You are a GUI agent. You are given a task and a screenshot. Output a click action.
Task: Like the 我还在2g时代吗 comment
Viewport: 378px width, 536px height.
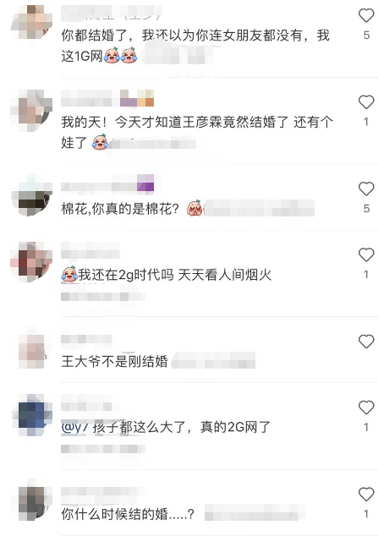(x=366, y=255)
